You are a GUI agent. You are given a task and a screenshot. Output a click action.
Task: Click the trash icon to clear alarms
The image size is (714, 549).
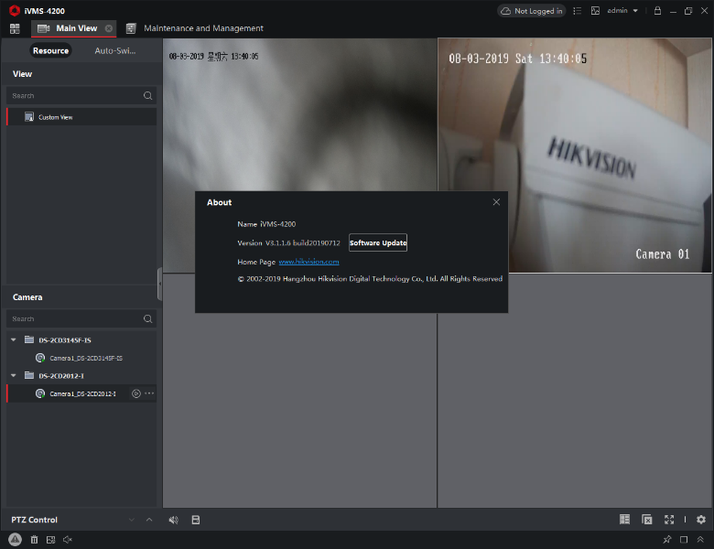(34, 540)
